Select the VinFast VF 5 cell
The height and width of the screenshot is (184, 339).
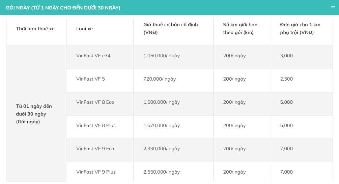point(90,79)
